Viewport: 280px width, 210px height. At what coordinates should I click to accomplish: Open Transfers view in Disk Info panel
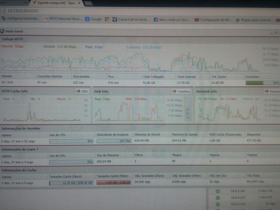pos(182,91)
